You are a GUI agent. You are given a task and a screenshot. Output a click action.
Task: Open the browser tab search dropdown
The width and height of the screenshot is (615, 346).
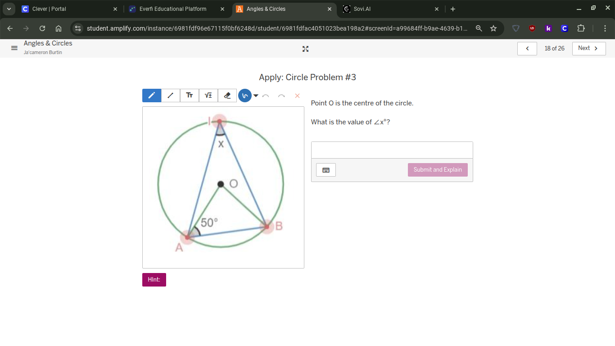9,9
